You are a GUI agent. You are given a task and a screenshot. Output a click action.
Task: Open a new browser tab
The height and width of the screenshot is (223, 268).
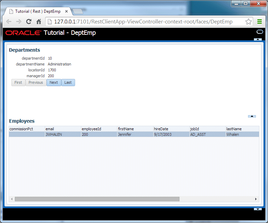point(78,11)
